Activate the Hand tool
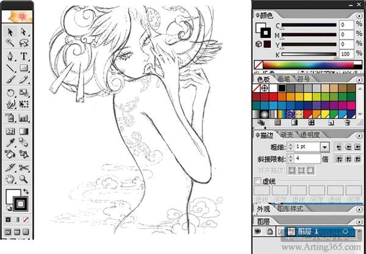 10,180
